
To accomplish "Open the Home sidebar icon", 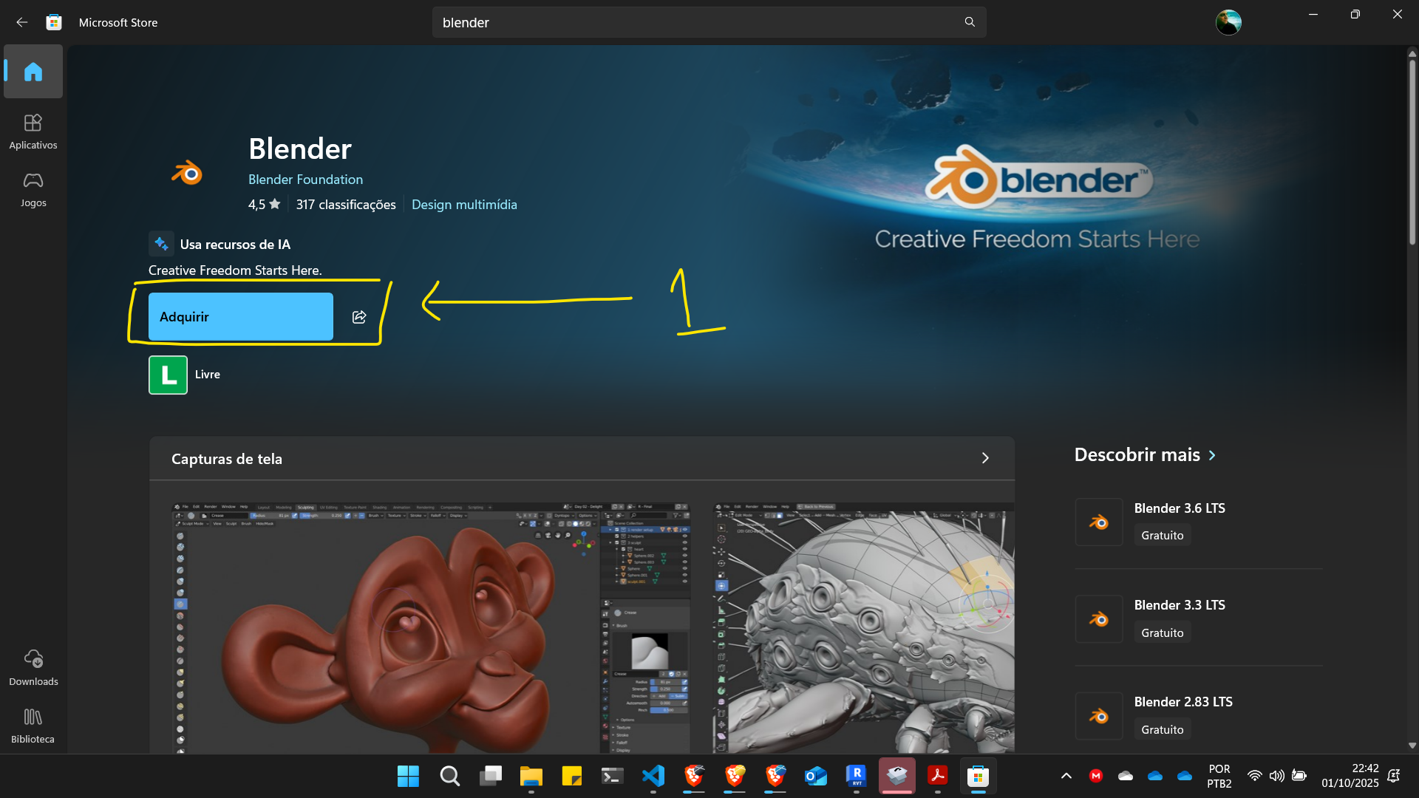I will pos(33,72).
